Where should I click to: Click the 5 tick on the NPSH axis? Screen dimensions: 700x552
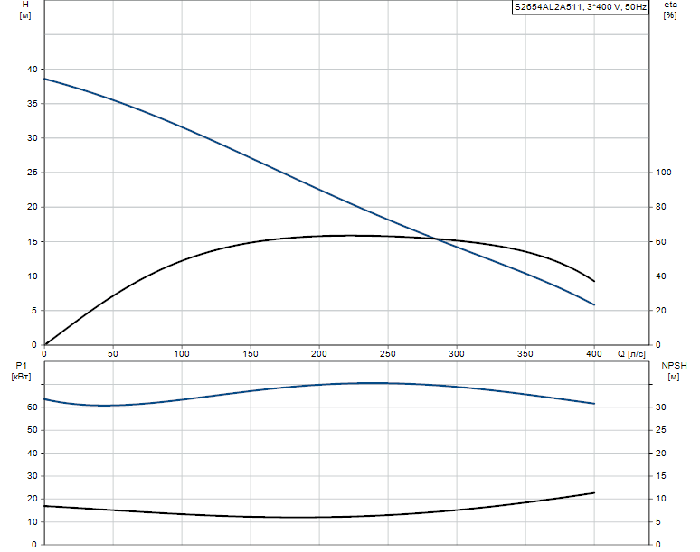tap(661, 521)
